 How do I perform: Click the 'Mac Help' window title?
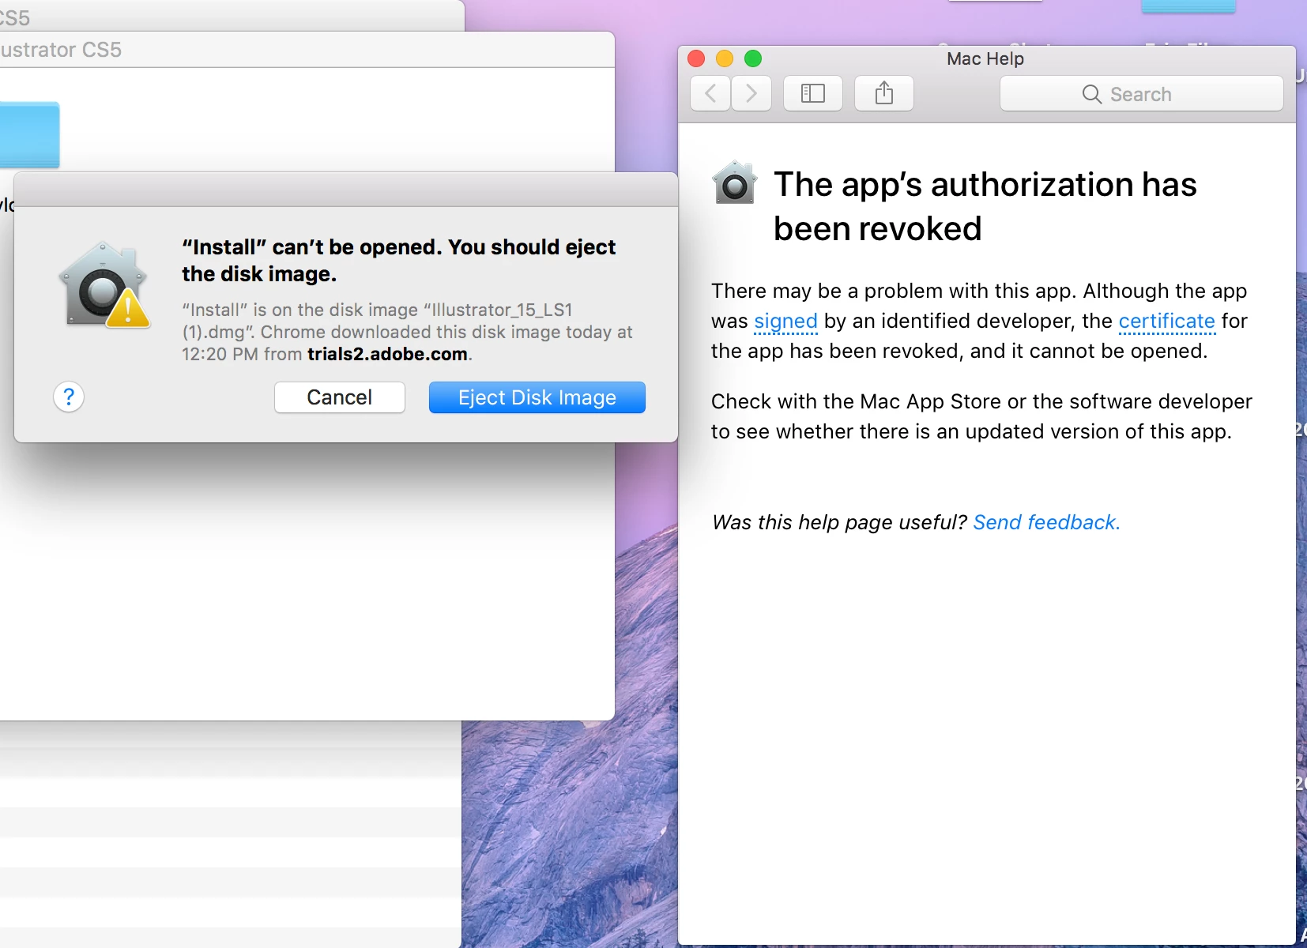[985, 59]
